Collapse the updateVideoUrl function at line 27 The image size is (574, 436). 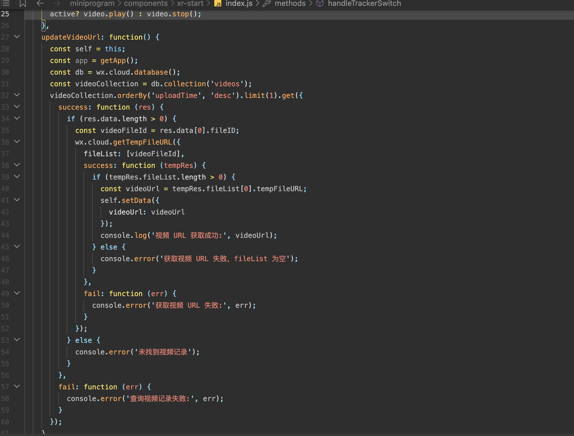point(17,37)
